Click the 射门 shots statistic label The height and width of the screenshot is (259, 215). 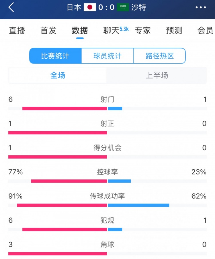coord(107,99)
